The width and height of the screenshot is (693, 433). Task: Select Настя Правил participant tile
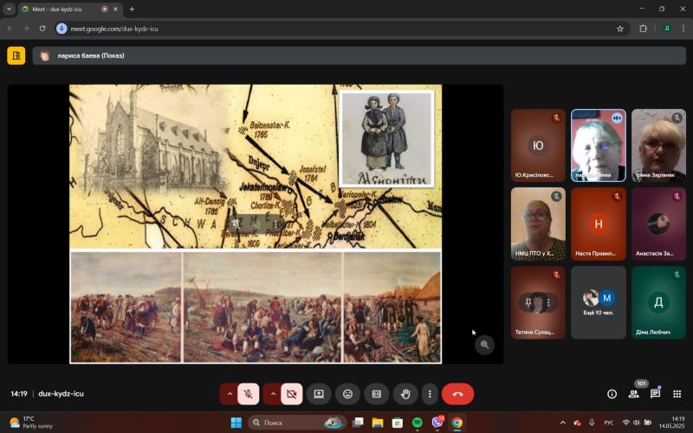[599, 224]
